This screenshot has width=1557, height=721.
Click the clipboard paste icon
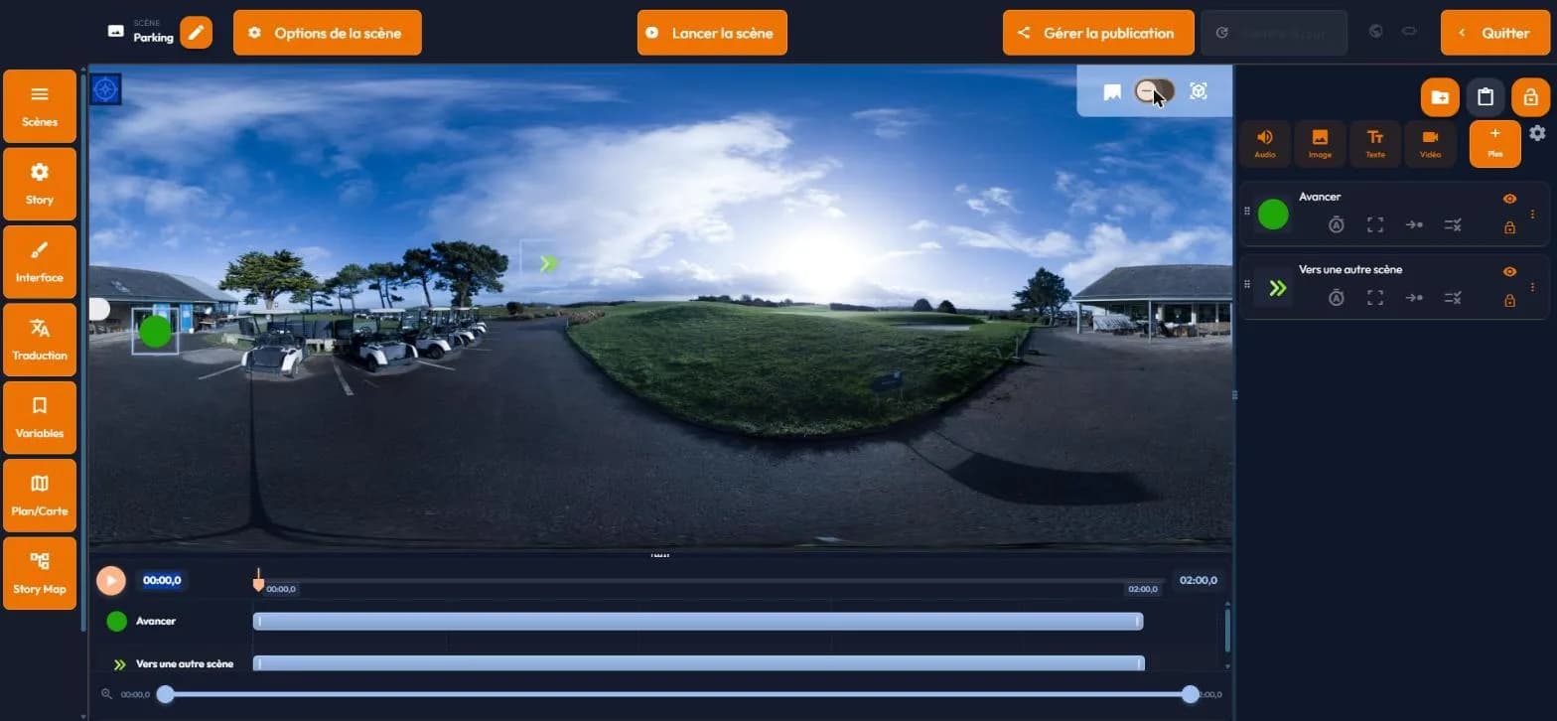1486,97
